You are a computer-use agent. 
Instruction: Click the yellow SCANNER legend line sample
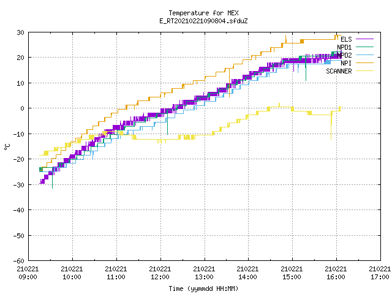tap(364, 71)
